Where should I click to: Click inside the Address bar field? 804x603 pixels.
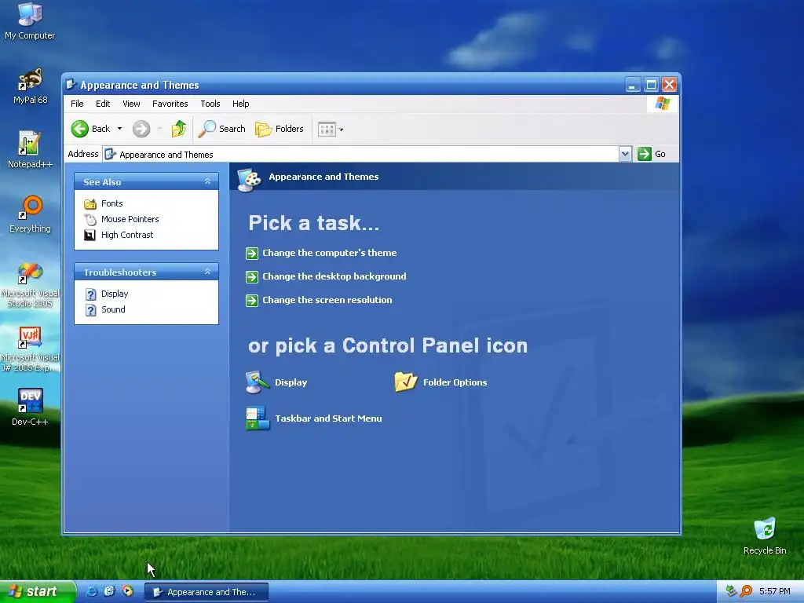coord(360,155)
